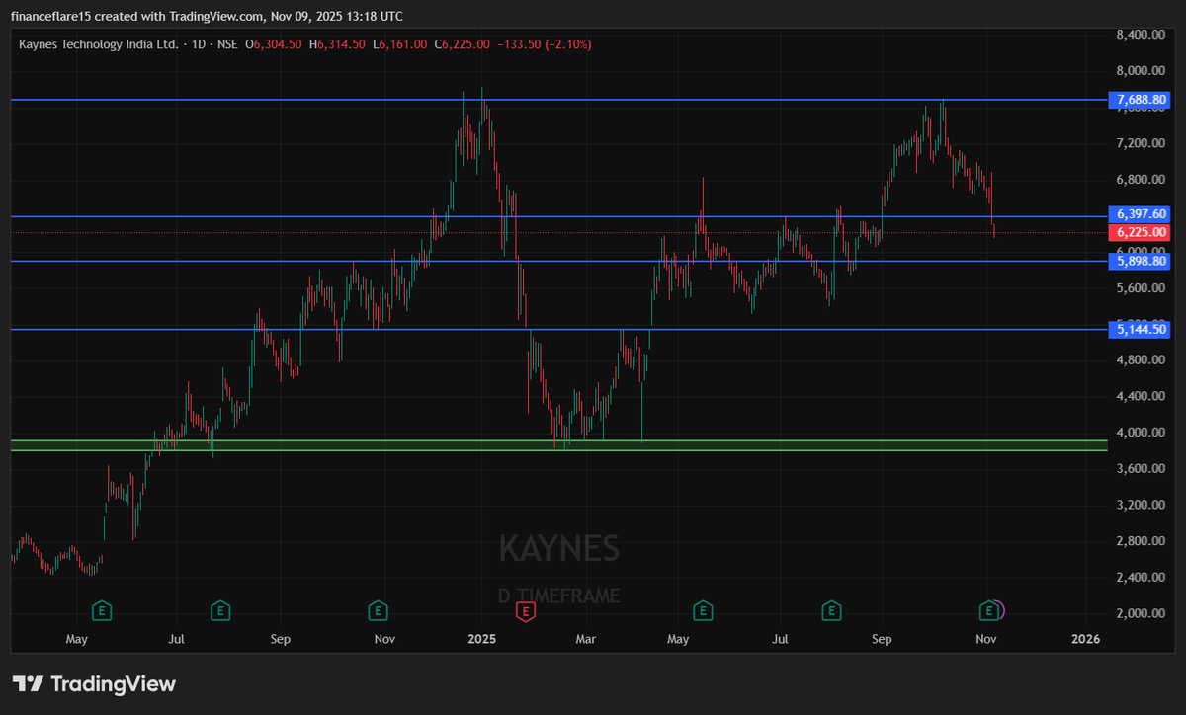Viewport: 1186px width, 715px height.
Task: Click the TradingView logo at bottom left
Action: (94, 683)
